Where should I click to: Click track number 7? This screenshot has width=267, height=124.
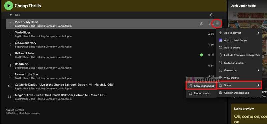point(10,55)
